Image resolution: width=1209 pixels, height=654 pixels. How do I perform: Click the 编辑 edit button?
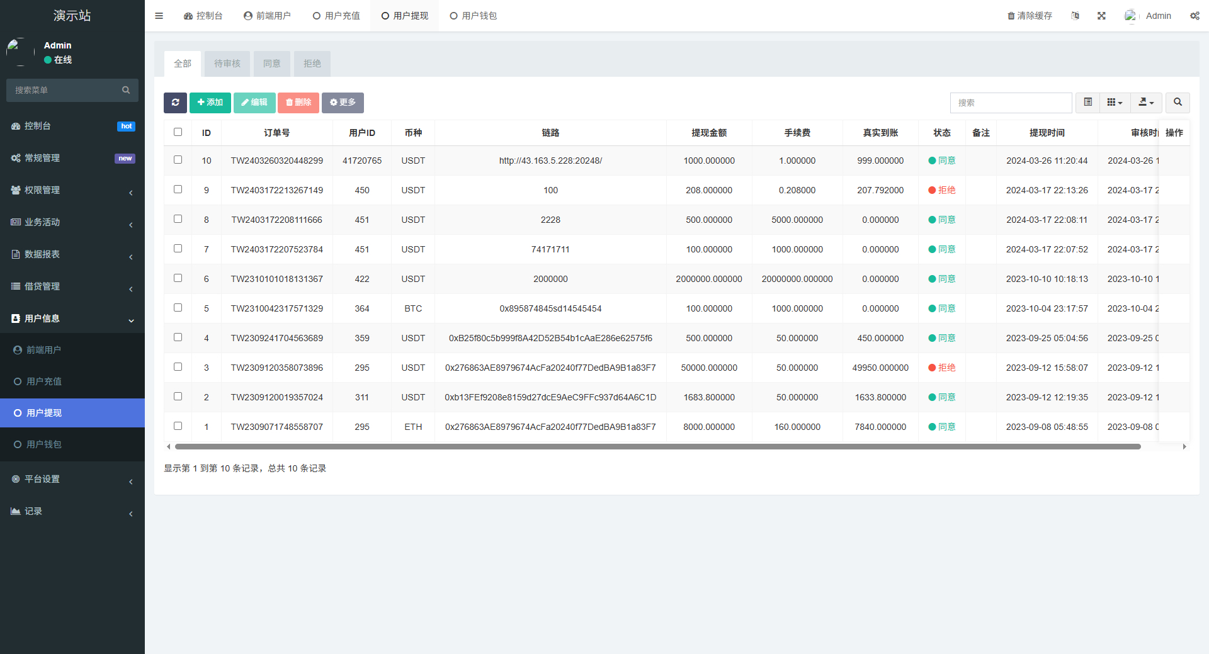pos(254,102)
